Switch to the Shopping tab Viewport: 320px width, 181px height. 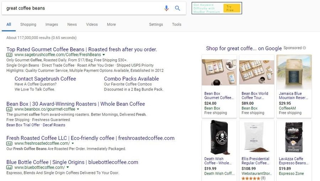[28, 24]
